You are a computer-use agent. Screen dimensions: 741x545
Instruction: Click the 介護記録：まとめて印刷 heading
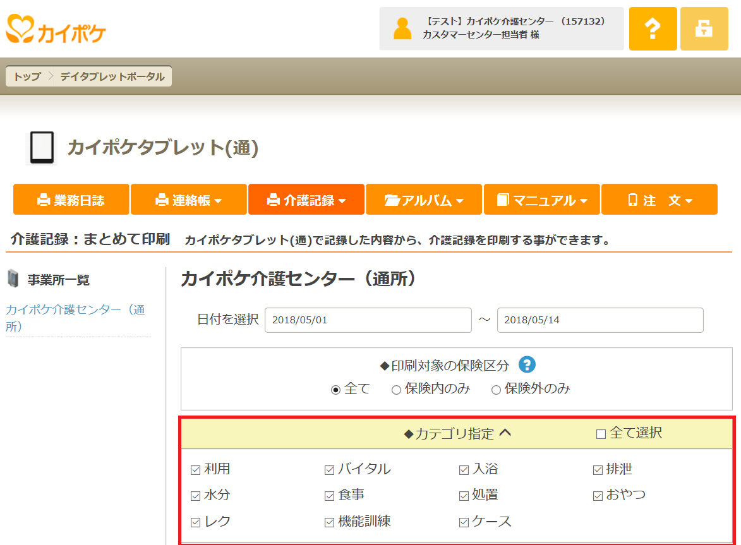tap(90, 239)
